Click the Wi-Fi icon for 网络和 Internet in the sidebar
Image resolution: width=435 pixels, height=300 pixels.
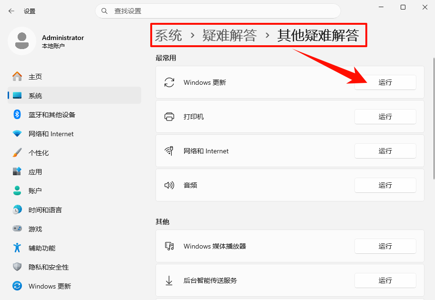pyautogui.click(x=17, y=133)
